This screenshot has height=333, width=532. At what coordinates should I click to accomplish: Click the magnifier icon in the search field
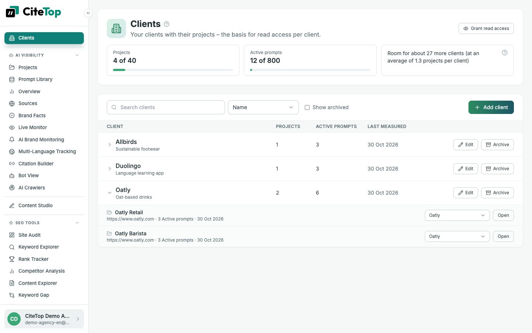pyautogui.click(x=114, y=107)
